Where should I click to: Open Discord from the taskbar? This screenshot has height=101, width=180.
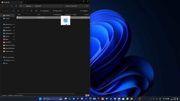point(115,99)
